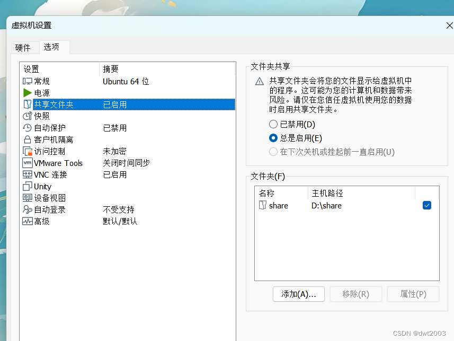Screen dimensions: 454x341
Task: Click the D:\share host path text
Action: click(326, 206)
